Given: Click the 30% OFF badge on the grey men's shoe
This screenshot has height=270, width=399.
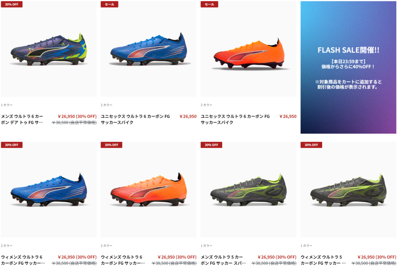Looking at the screenshot, I should click(x=212, y=145).
